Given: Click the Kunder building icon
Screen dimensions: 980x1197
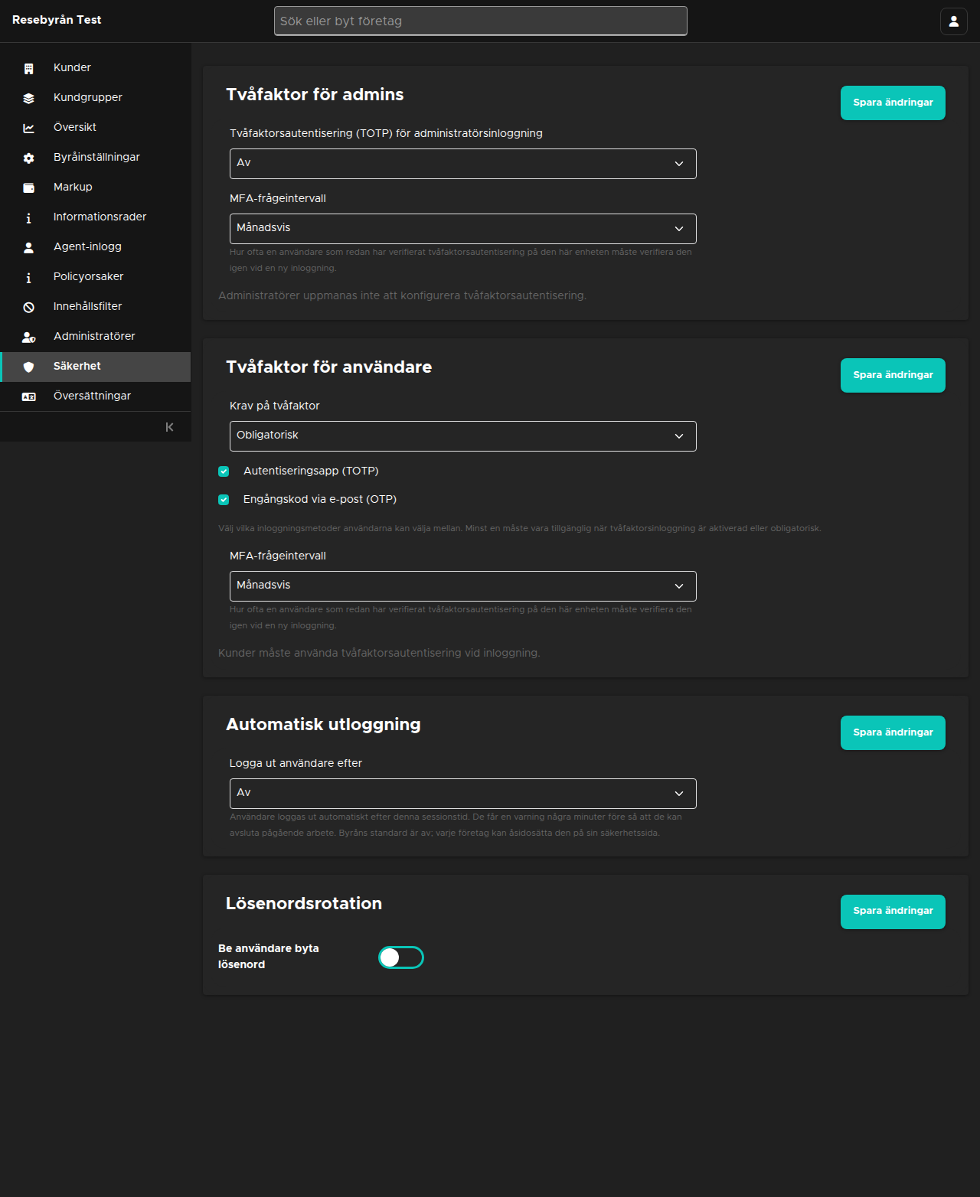Looking at the screenshot, I should tap(28, 68).
